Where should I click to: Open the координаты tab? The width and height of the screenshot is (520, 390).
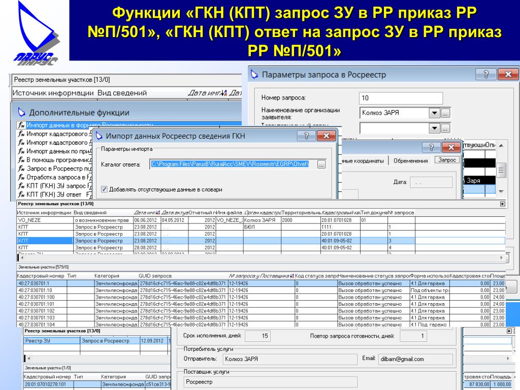pyautogui.click(x=364, y=160)
